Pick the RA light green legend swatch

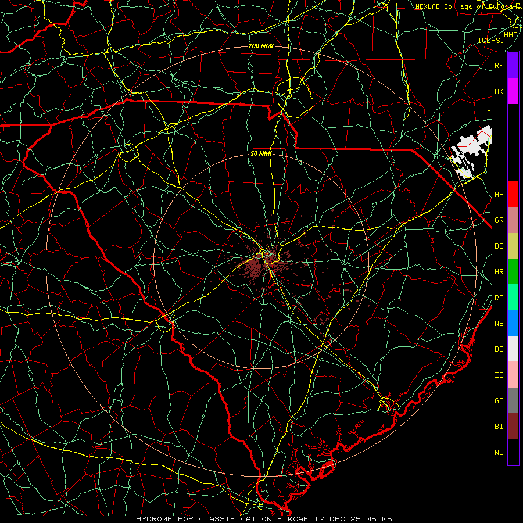coord(513,298)
